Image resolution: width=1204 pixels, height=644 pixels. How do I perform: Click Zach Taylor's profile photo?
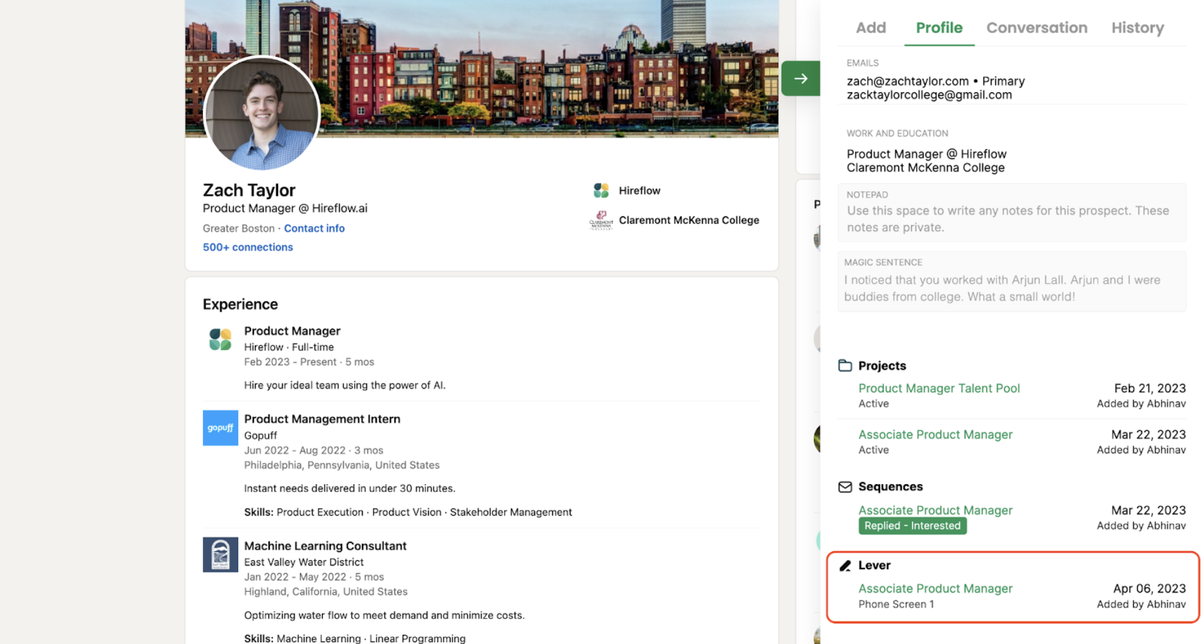[x=261, y=113]
